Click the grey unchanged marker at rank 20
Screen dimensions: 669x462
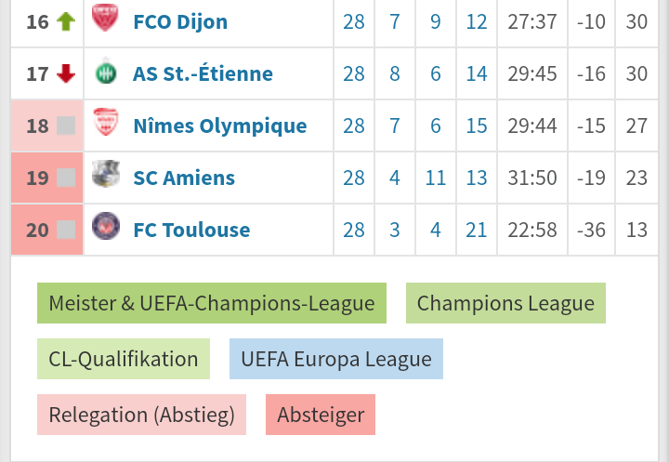(66, 230)
